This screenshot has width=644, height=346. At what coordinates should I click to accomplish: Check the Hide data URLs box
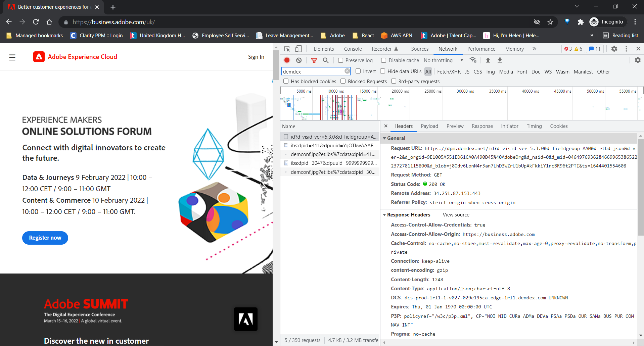383,71
